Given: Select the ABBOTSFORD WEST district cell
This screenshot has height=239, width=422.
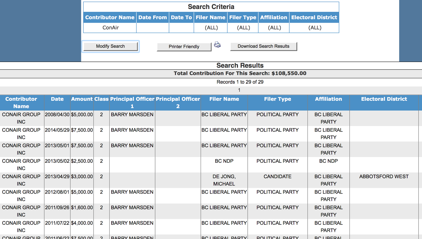Looking at the screenshot, I should [384, 177].
